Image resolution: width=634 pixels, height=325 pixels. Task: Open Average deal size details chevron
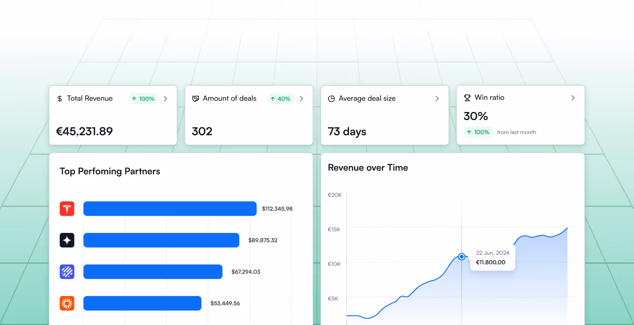[437, 98]
